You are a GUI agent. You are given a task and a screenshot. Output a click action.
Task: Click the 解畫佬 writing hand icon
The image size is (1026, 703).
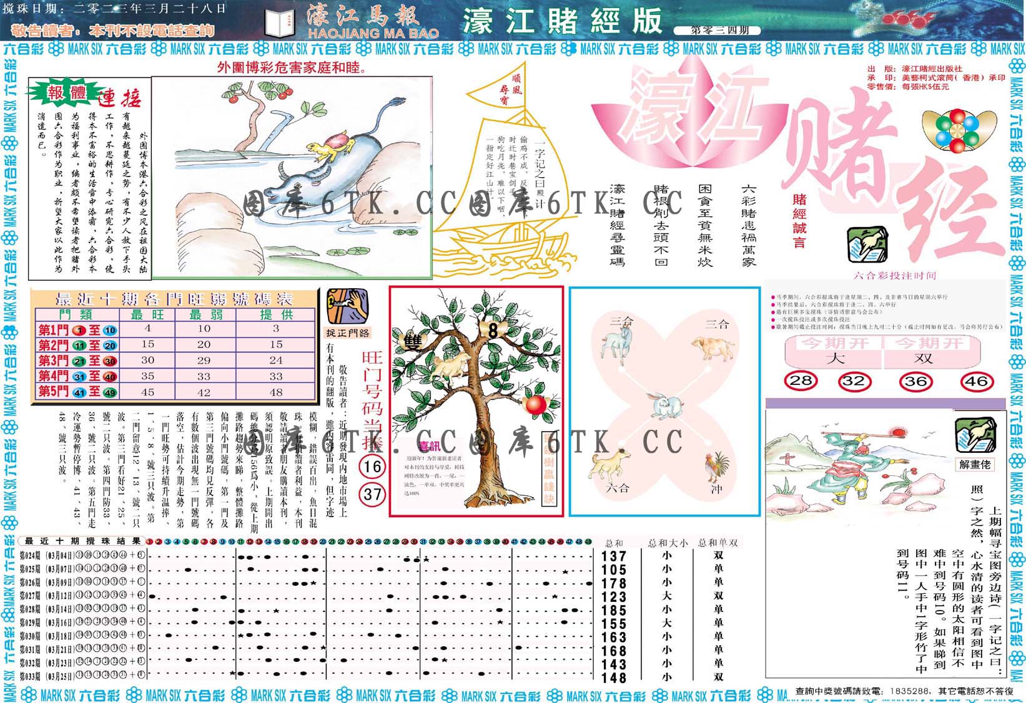pos(975,435)
